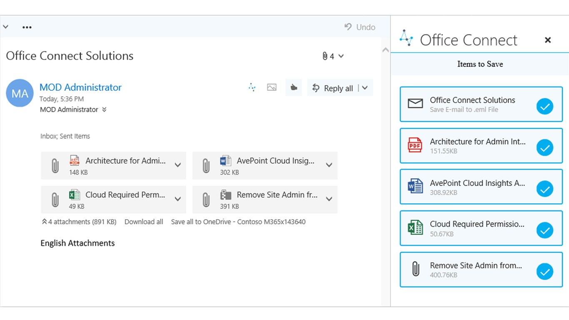Click the show images icon in email header
The height and width of the screenshot is (320, 569).
tap(272, 87)
